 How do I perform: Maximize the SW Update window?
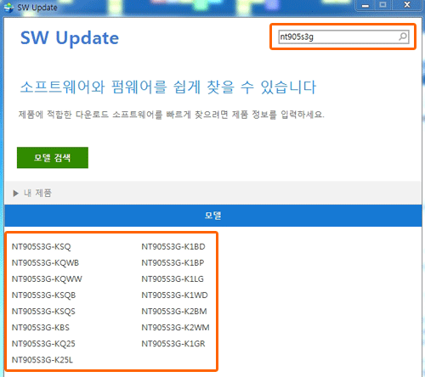[x=382, y=5]
